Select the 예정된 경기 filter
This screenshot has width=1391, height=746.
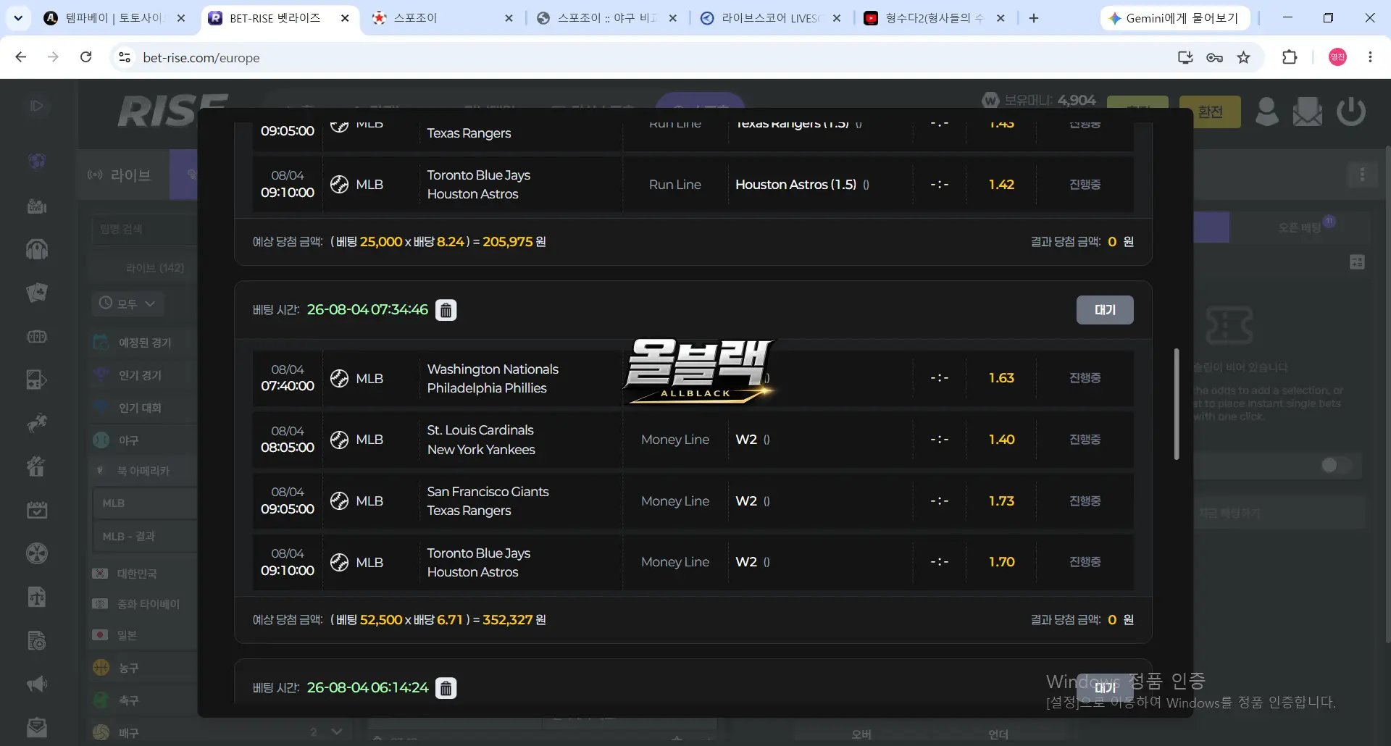[x=145, y=343]
